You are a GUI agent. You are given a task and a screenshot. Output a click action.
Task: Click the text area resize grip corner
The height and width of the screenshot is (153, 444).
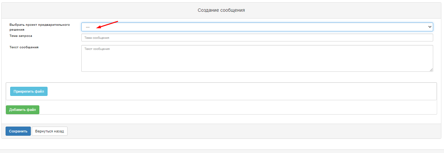pyautogui.click(x=431, y=69)
